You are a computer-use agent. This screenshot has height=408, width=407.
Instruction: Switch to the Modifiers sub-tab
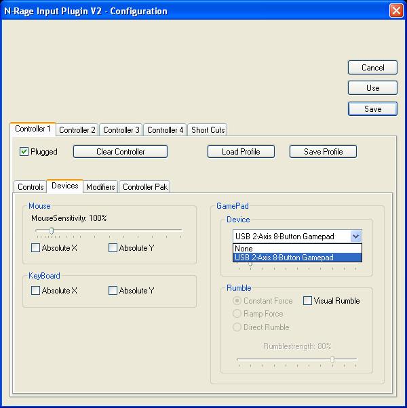100,187
